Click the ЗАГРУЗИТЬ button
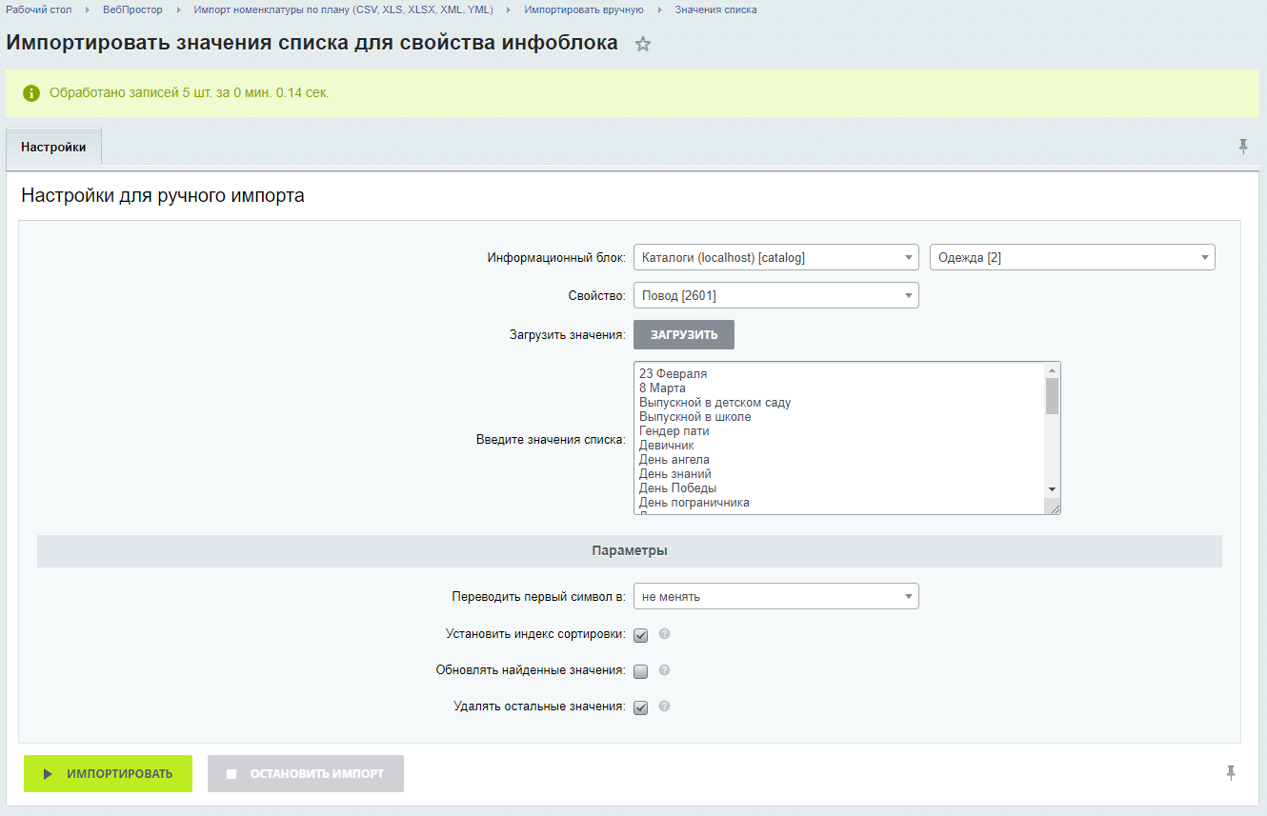1267x816 pixels. [684, 334]
